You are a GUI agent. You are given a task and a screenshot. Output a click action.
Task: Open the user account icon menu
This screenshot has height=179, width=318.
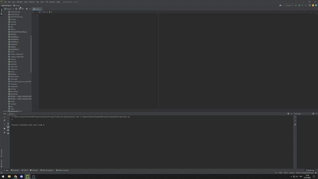point(281,5)
